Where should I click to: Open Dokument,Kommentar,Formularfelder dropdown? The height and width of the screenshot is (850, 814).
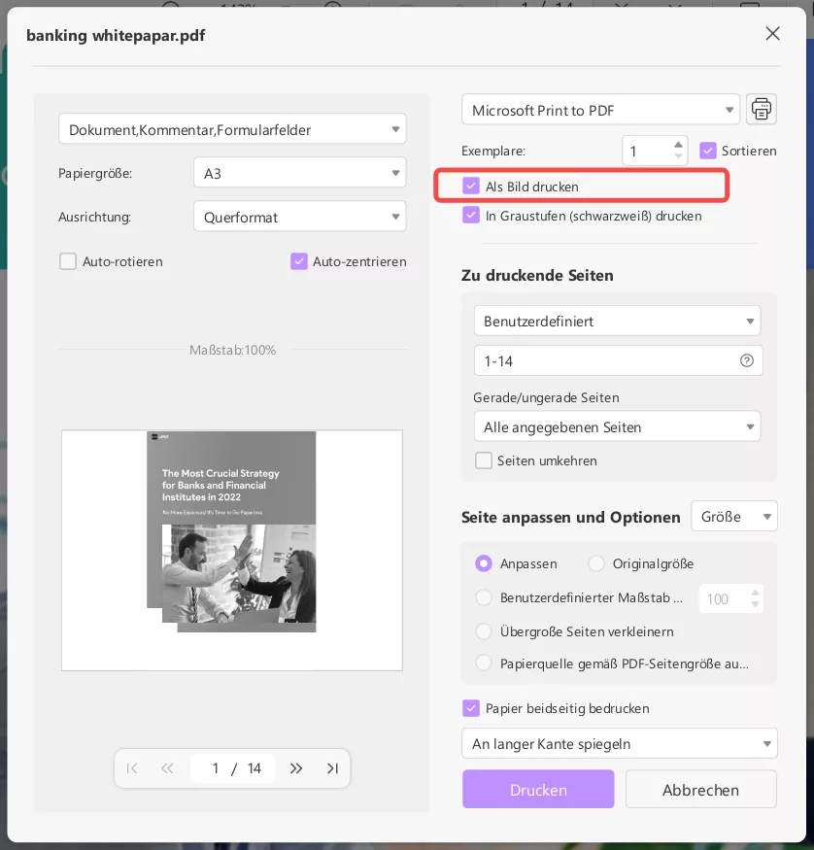232,129
